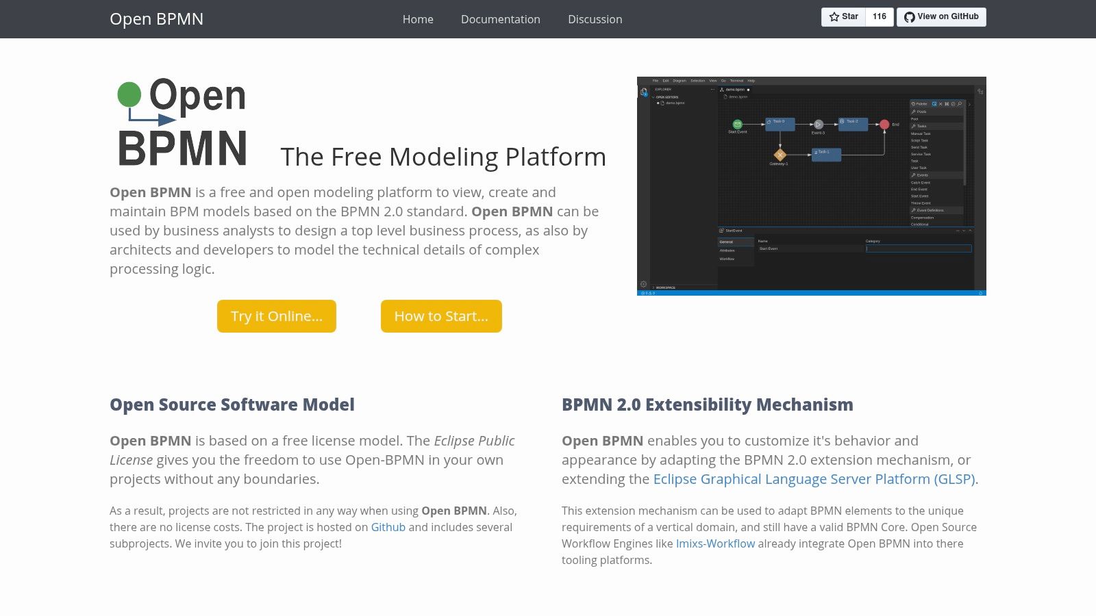Open the Explorer icon in the activity bar
This screenshot has width=1096, height=616.
tap(643, 92)
